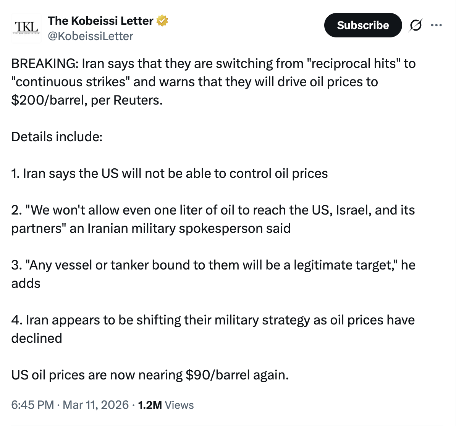
Task: Click point 2 quote about one liter
Action: click(x=213, y=219)
